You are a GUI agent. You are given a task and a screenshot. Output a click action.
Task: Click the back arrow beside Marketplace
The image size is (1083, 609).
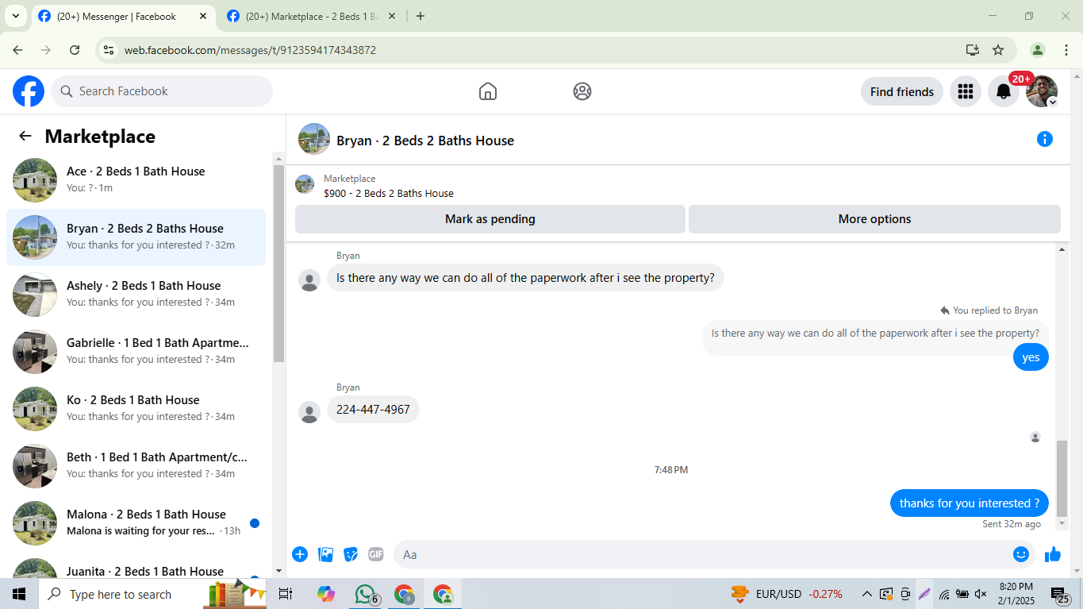click(25, 136)
